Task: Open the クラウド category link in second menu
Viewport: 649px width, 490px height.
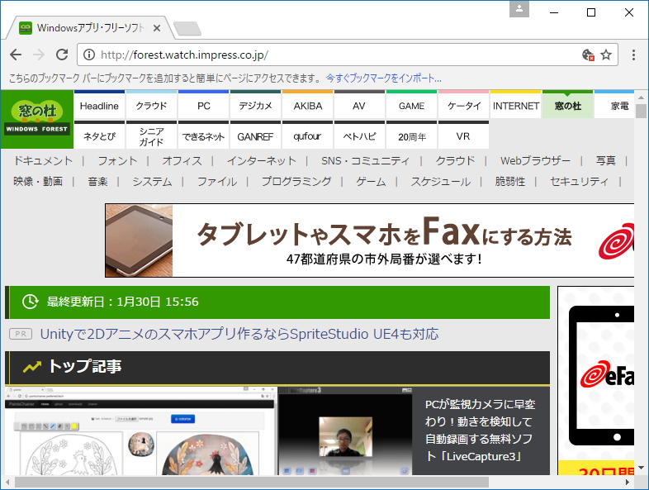Action: tap(455, 160)
